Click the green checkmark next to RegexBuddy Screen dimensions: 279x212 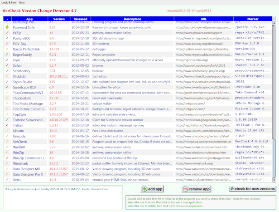pos(7,54)
